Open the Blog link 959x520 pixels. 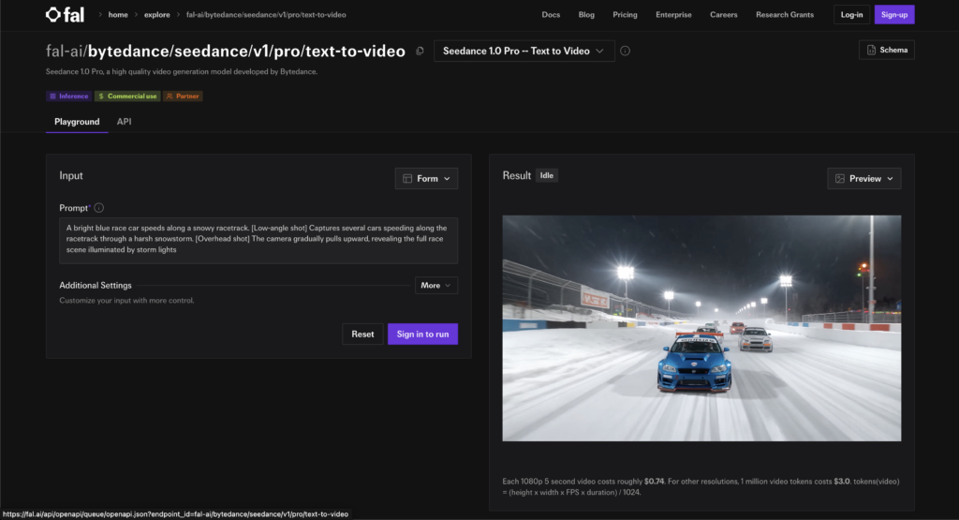pyautogui.click(x=586, y=15)
